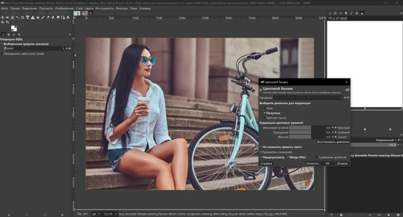Toggle Объединить цвета всех слоёв checkbox

2,54
